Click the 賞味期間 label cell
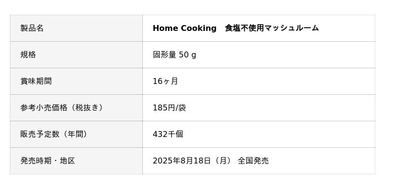This screenshot has height=189, width=394. tap(76, 81)
